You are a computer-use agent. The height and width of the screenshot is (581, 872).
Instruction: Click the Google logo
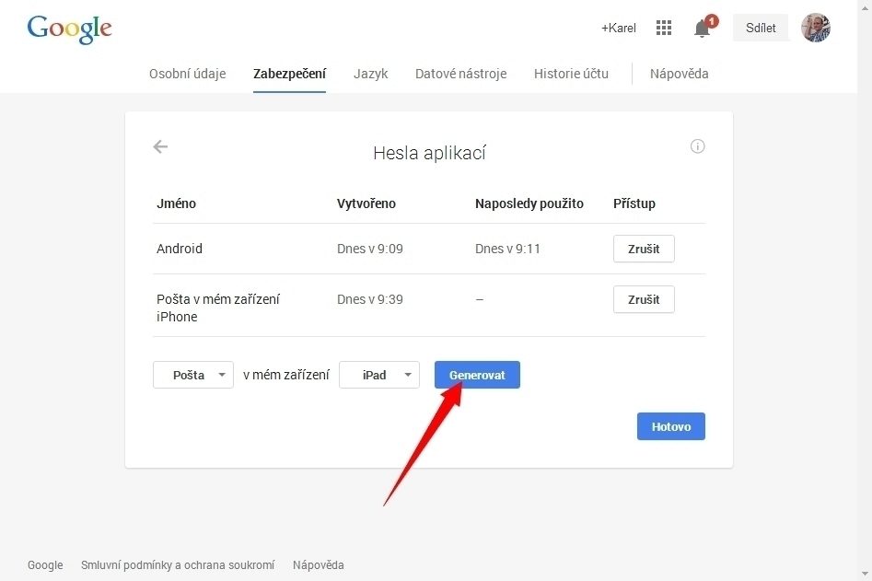tap(69, 29)
